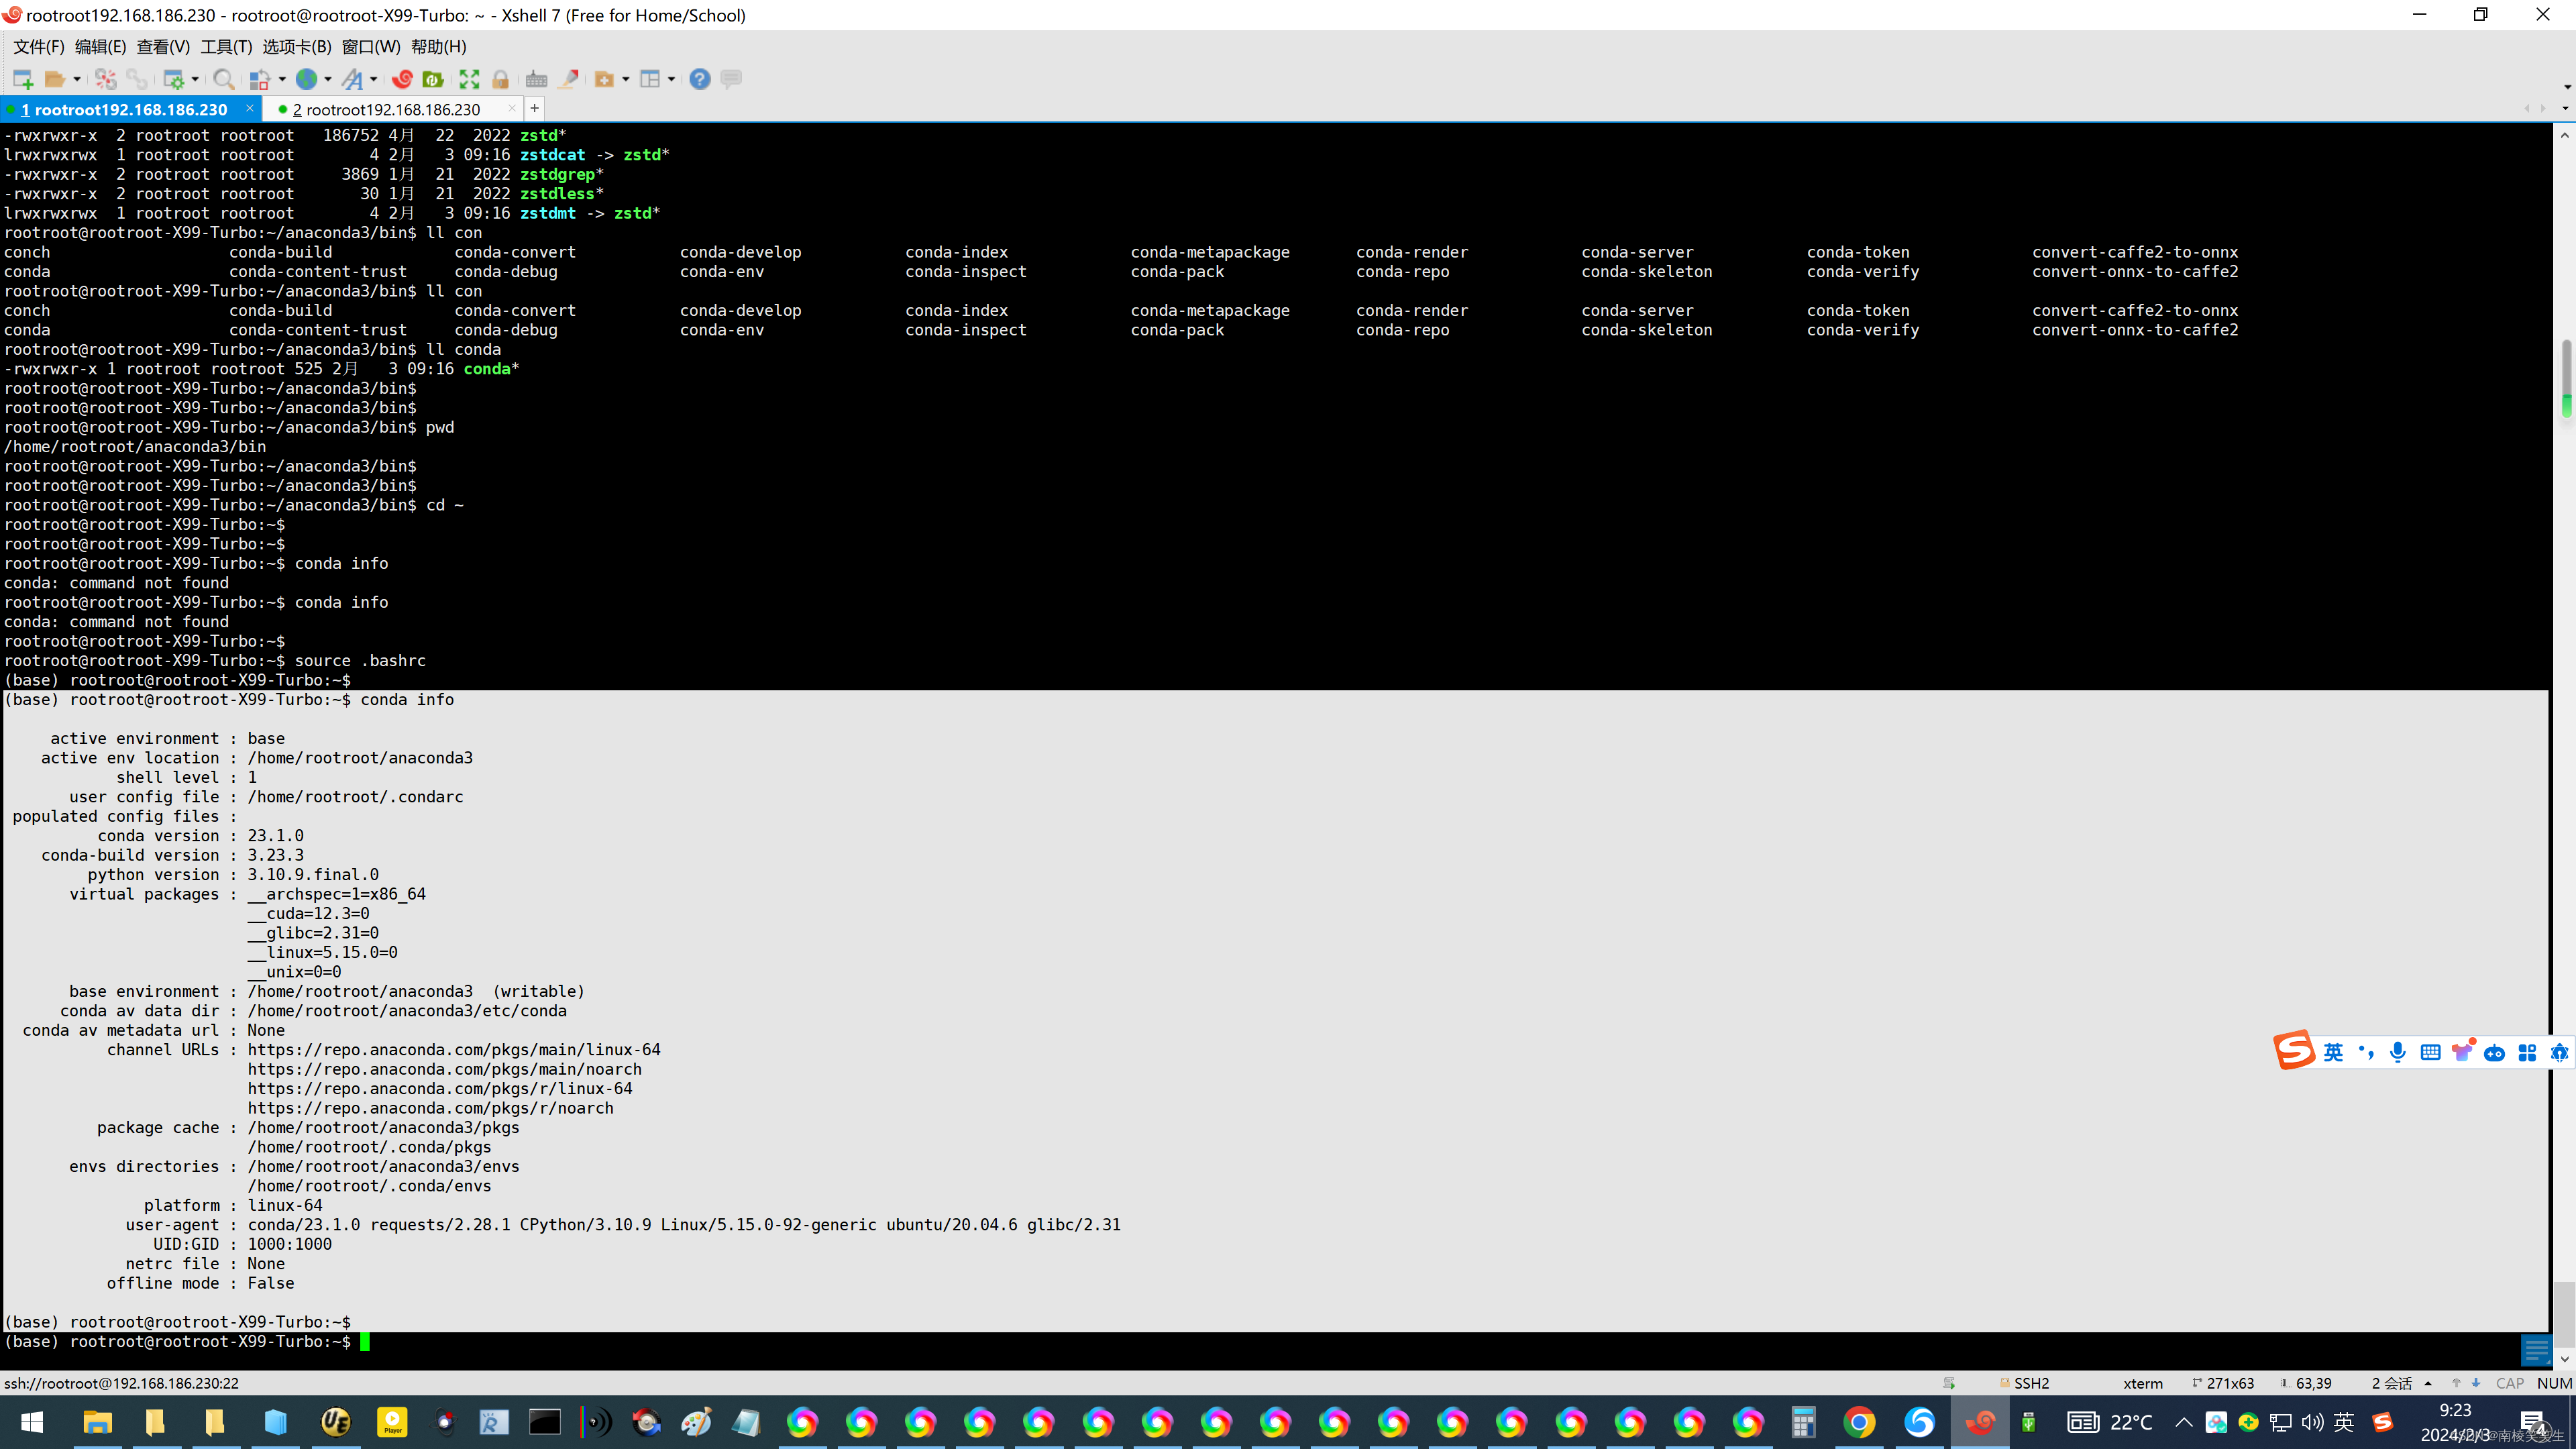Open the 选项卡(B) menu
The width and height of the screenshot is (2576, 1449).
point(297,47)
